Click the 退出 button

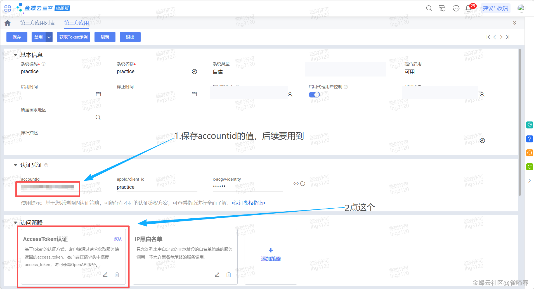[x=130, y=37]
